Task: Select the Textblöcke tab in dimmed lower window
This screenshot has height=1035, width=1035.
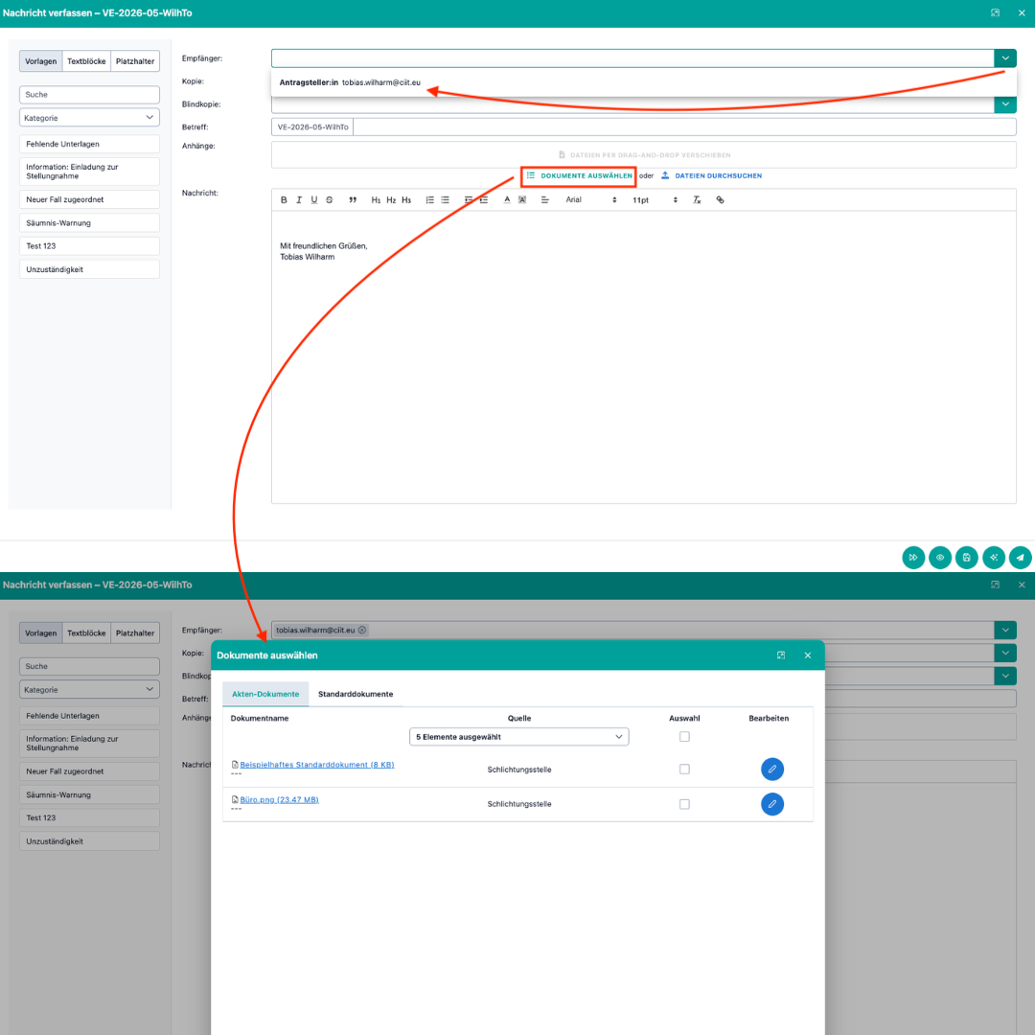Action: pyautogui.click(x=86, y=633)
